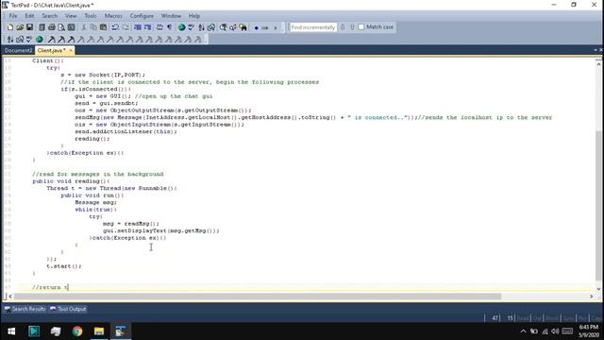Click the horizontal scrollbar thumb
The height and width of the screenshot is (340, 604).
pyautogui.click(x=258, y=297)
